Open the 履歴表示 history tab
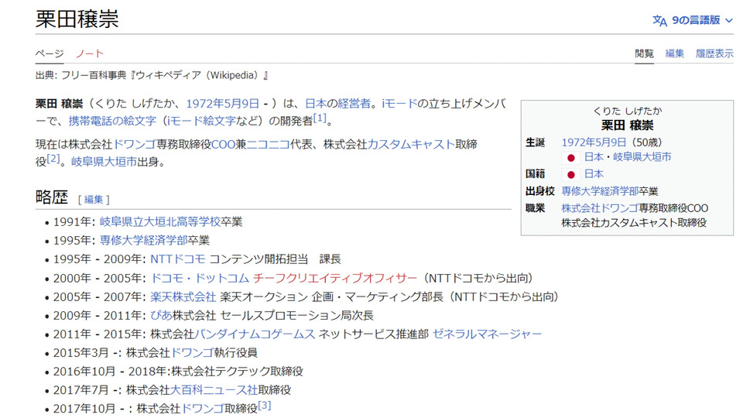 714,53
